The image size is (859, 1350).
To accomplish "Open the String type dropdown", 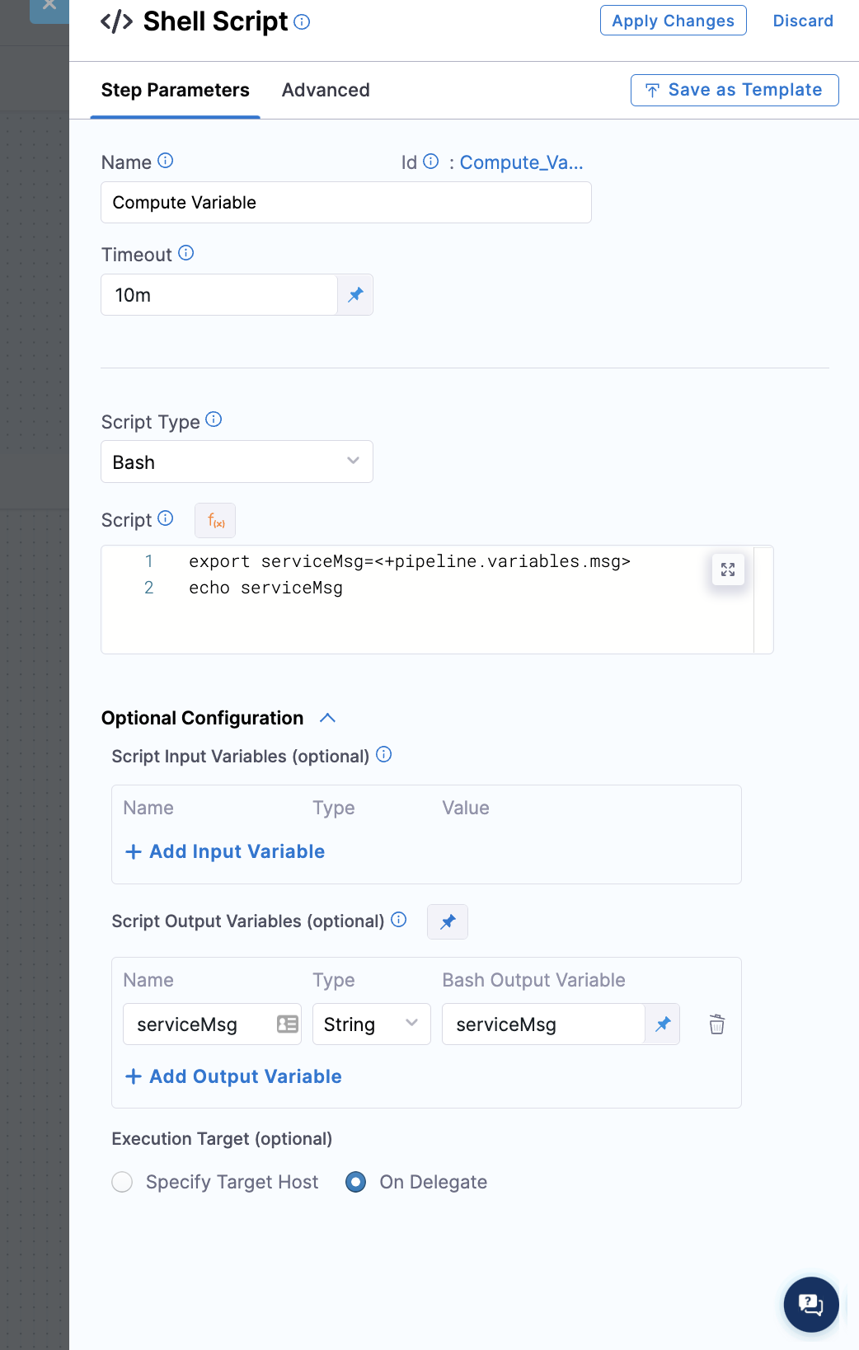I will tap(371, 1024).
